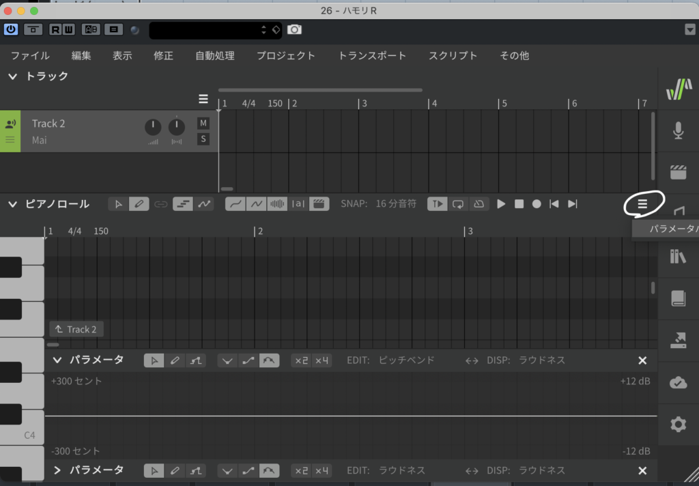This screenshot has height=486, width=699.
Task: Collapse the トラック section
Action: (x=12, y=76)
